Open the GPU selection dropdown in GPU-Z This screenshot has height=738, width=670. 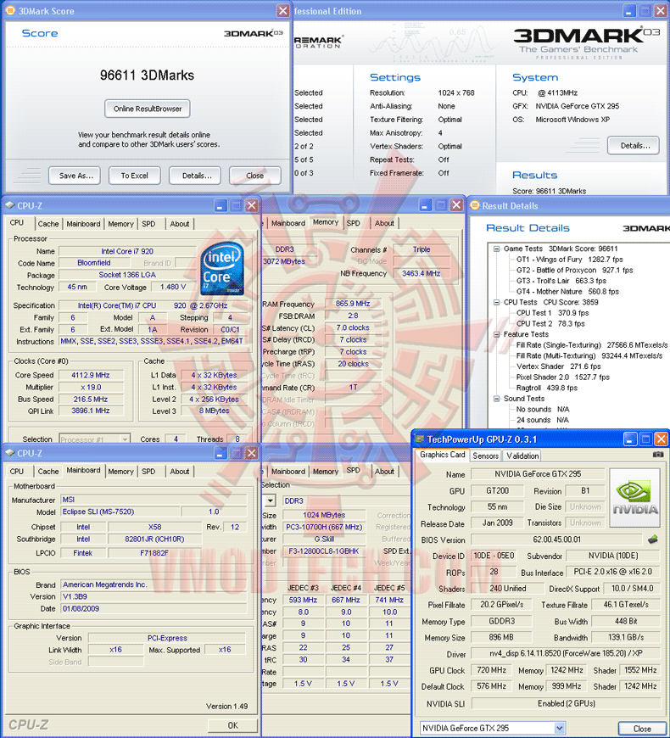click(559, 728)
